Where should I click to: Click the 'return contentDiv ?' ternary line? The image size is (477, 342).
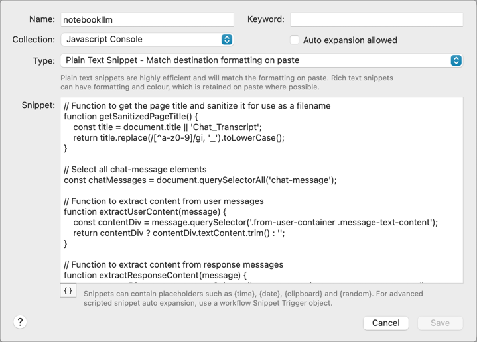[179, 233]
